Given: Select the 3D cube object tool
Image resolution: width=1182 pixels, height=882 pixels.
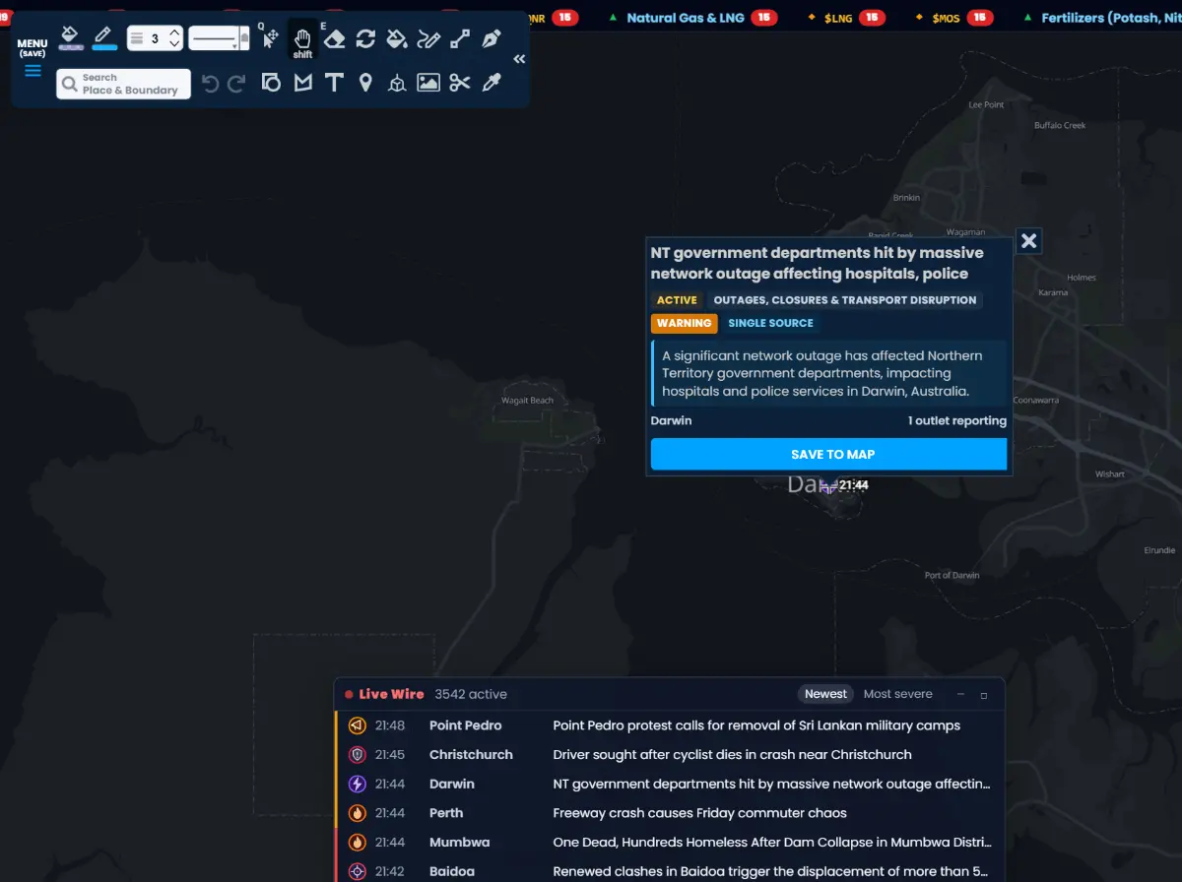Looking at the screenshot, I should click(x=397, y=83).
